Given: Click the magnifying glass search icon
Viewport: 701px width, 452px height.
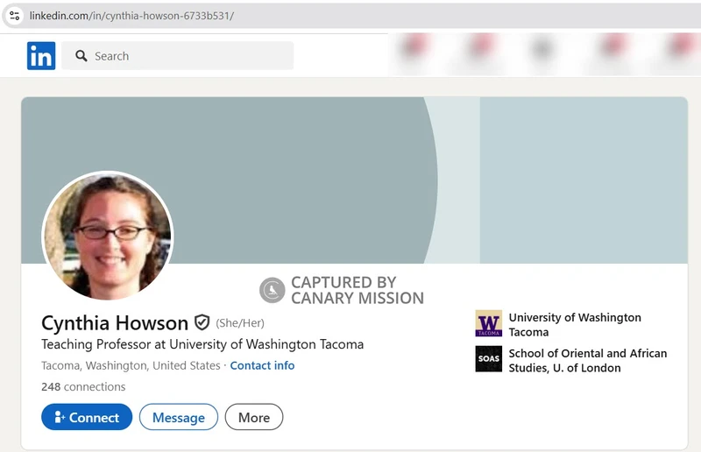Looking at the screenshot, I should (x=81, y=56).
